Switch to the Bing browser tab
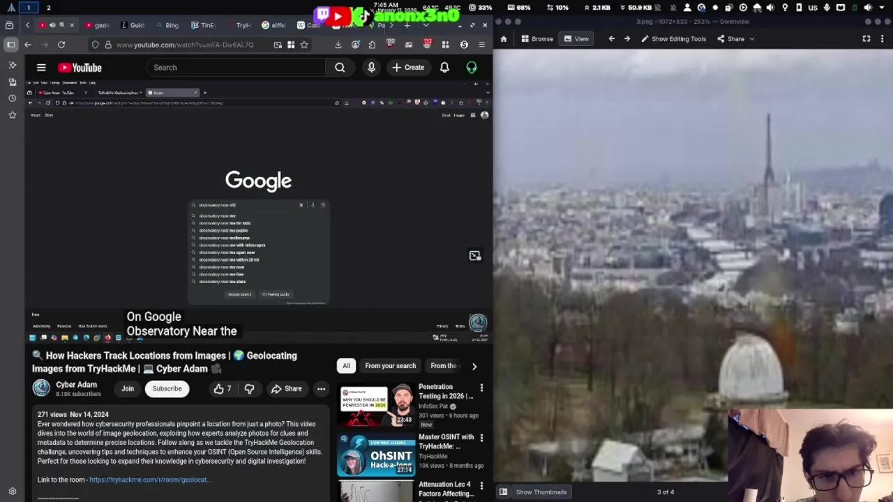Viewport: 893px width, 502px height. pos(167,25)
